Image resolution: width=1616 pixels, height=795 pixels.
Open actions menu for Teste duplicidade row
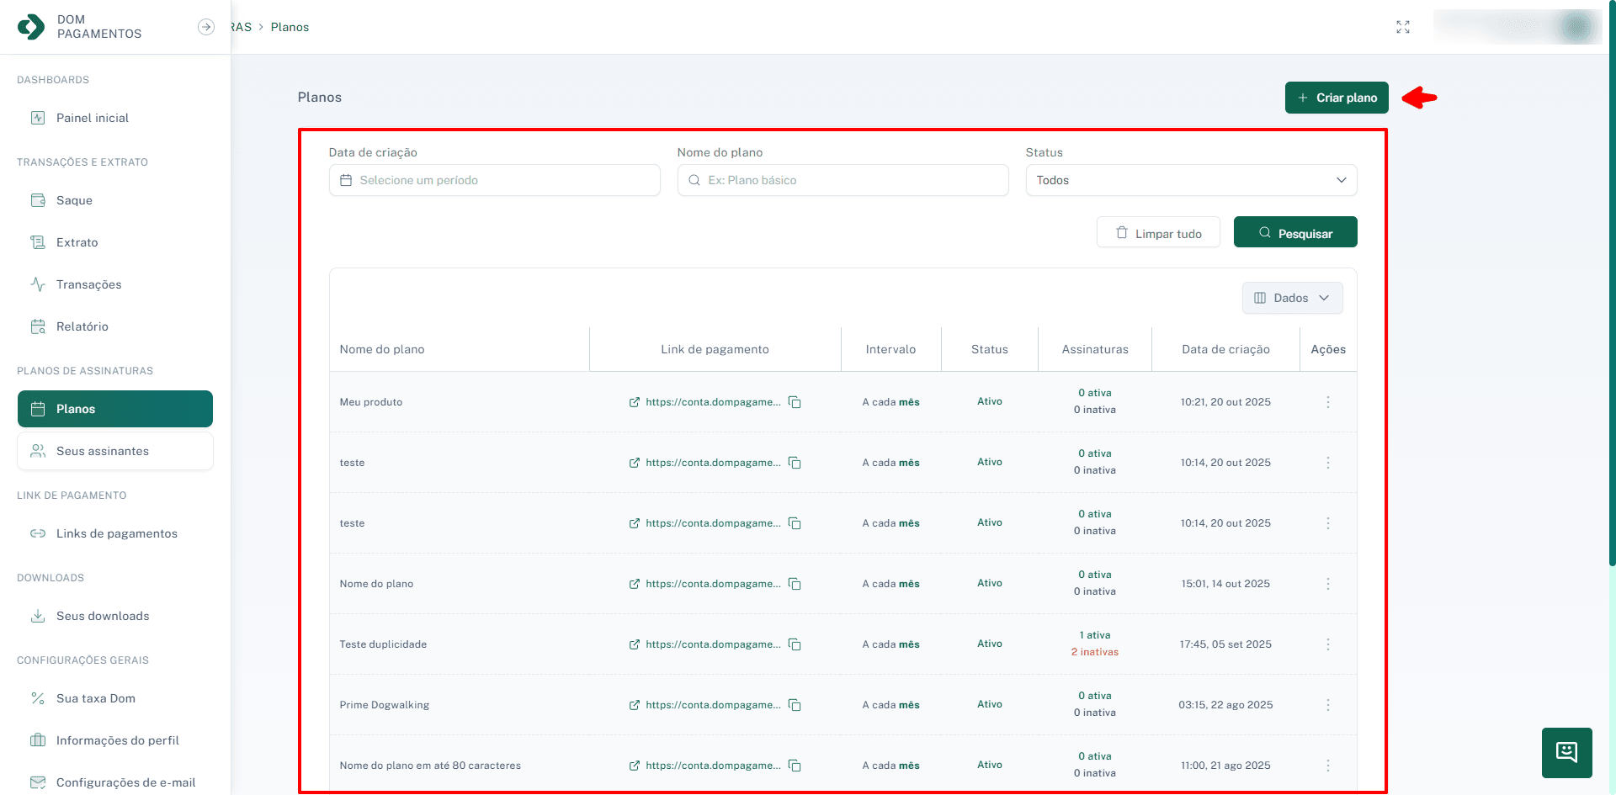click(1328, 644)
